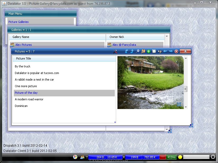Click 'Datalator Client 3.1 build 2012-02-05' text

(x=30, y=151)
